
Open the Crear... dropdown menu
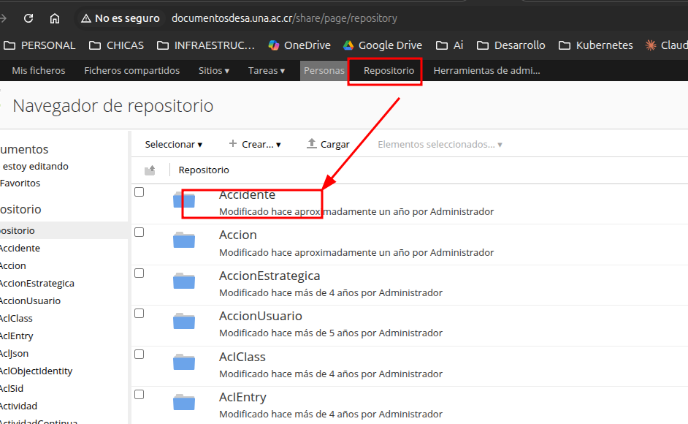[255, 144]
